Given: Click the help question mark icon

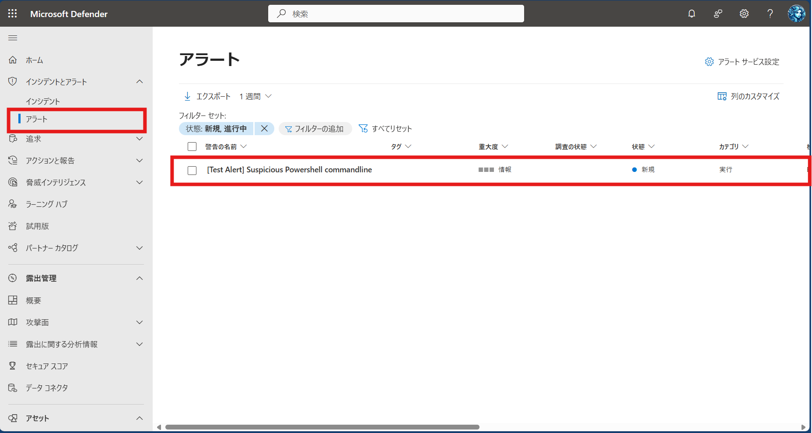Looking at the screenshot, I should pyautogui.click(x=770, y=14).
